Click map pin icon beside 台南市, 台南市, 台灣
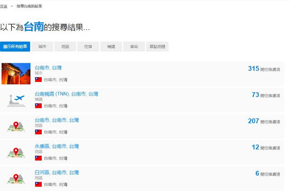This screenshot has height=192, width=290. coord(16,126)
